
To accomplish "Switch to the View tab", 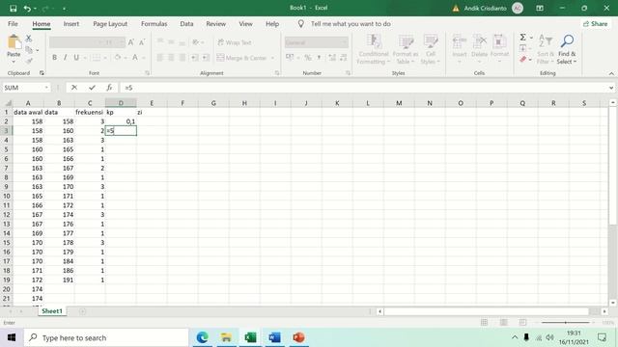I will tap(245, 24).
